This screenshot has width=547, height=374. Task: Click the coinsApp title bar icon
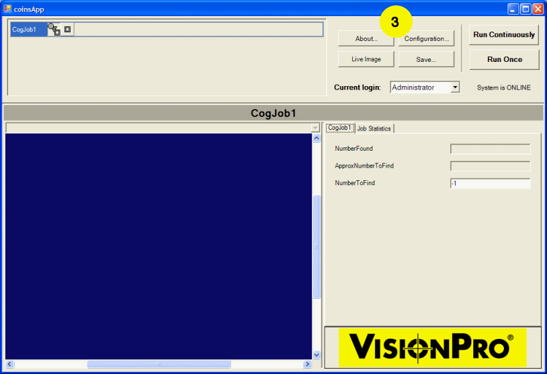(x=7, y=9)
